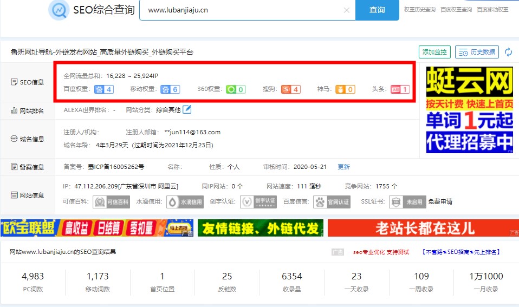Image resolution: width=519 pixels, height=307 pixels.
Task: Click the 竞争网站 1755个 value
Action: coord(386,186)
